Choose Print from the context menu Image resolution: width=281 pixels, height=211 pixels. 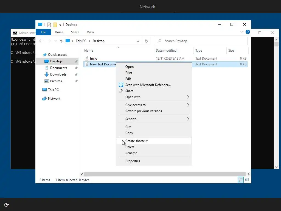tap(154, 73)
